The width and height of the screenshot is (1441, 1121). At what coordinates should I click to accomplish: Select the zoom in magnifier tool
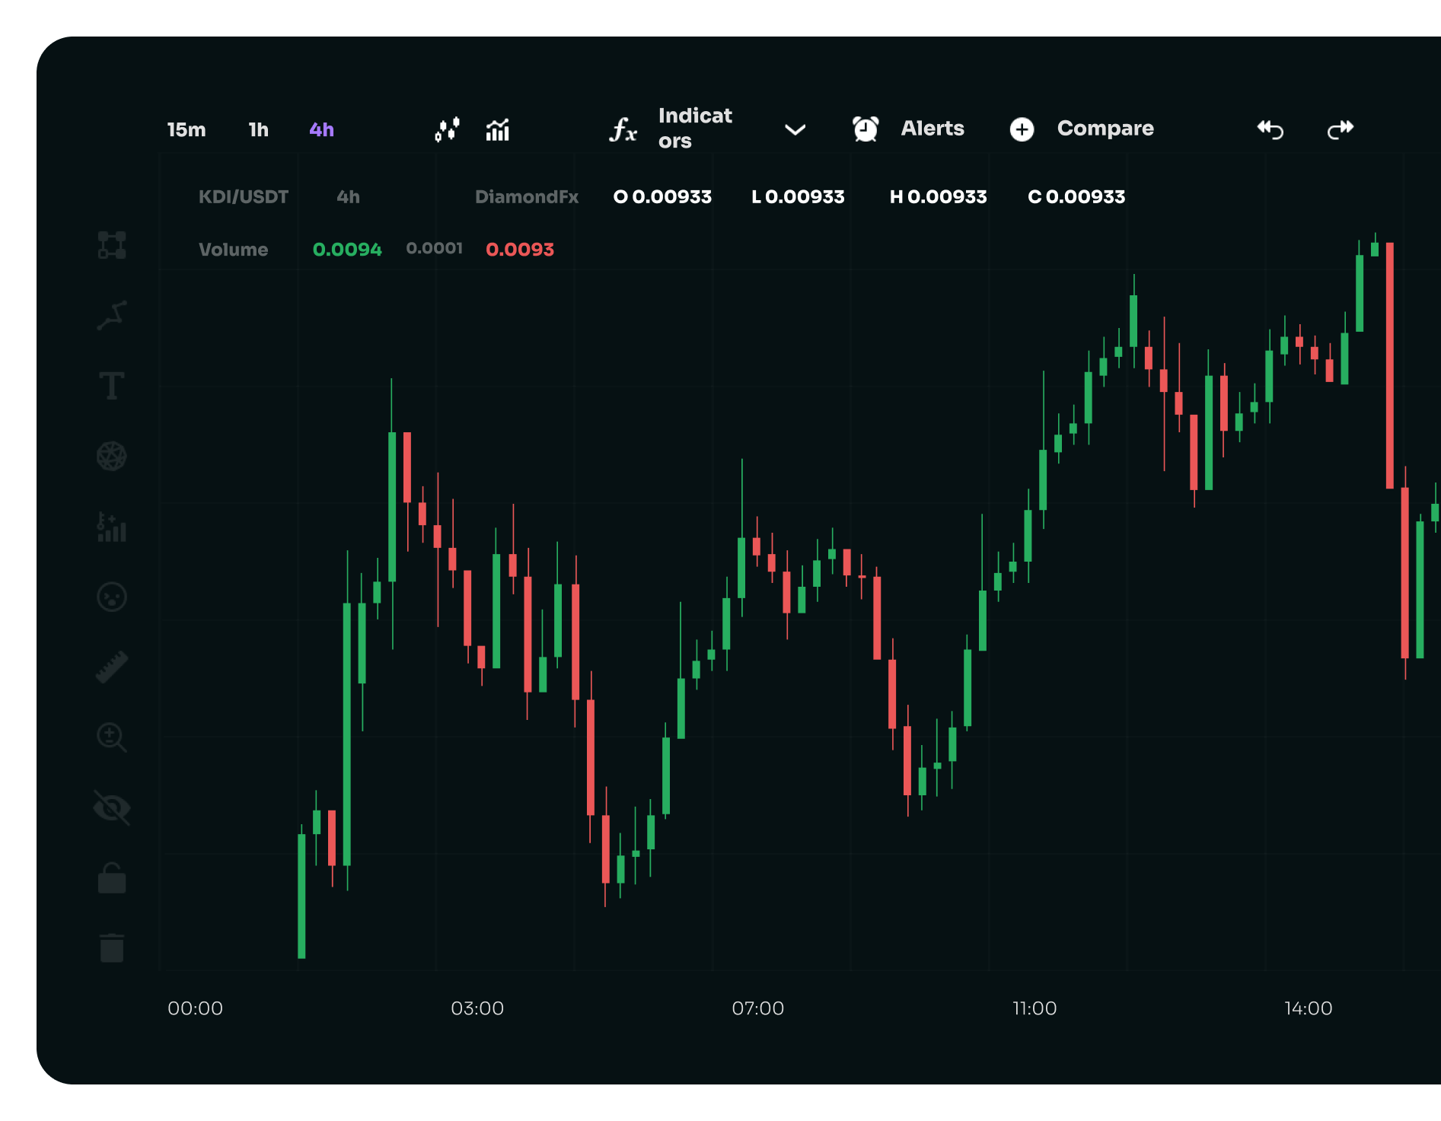112,737
